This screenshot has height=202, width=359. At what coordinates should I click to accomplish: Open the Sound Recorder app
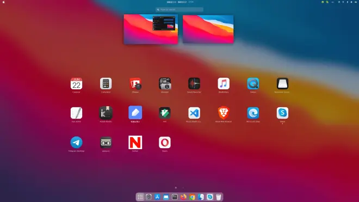194,84
